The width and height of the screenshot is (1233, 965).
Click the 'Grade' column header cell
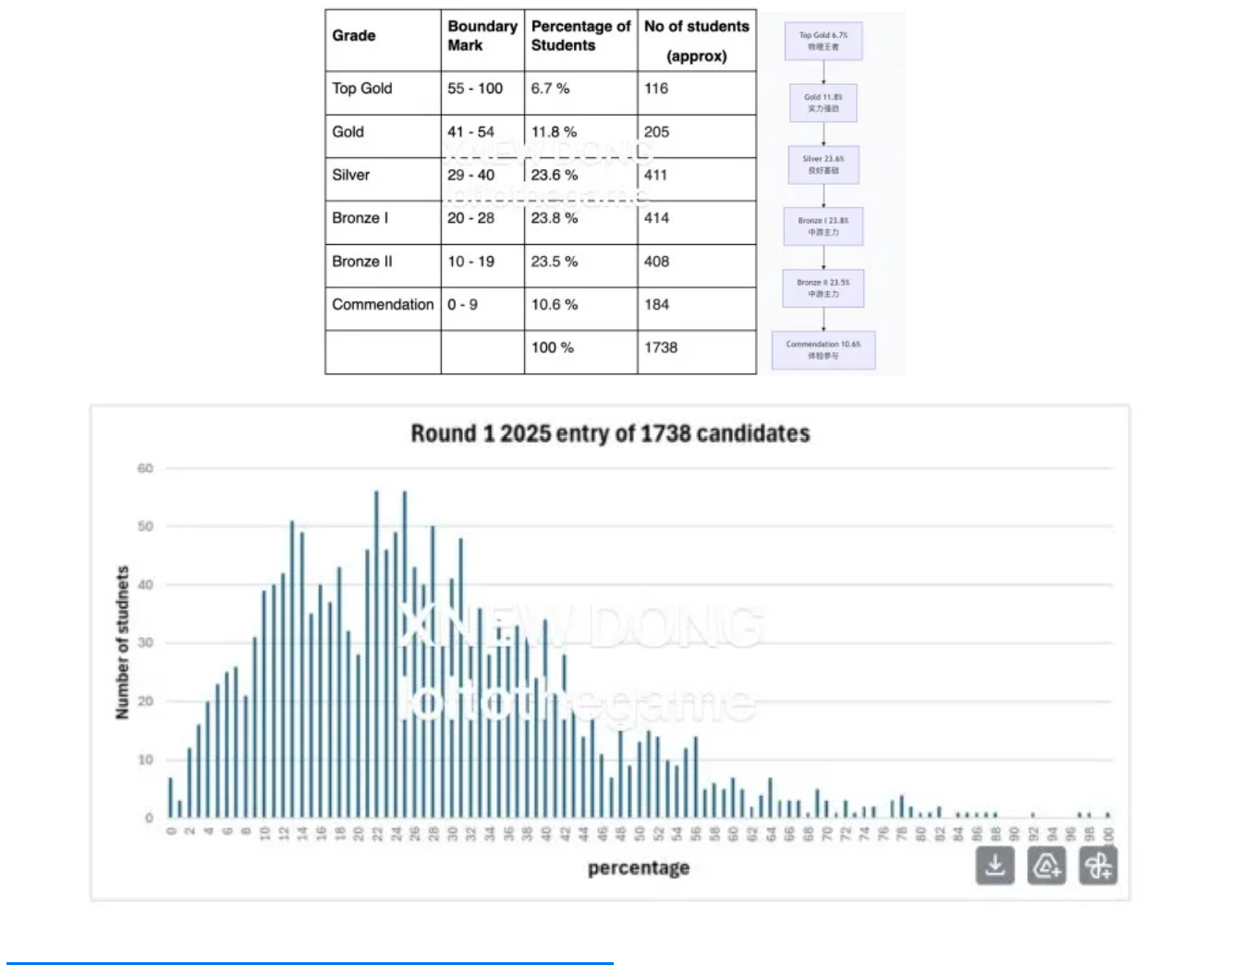354,36
